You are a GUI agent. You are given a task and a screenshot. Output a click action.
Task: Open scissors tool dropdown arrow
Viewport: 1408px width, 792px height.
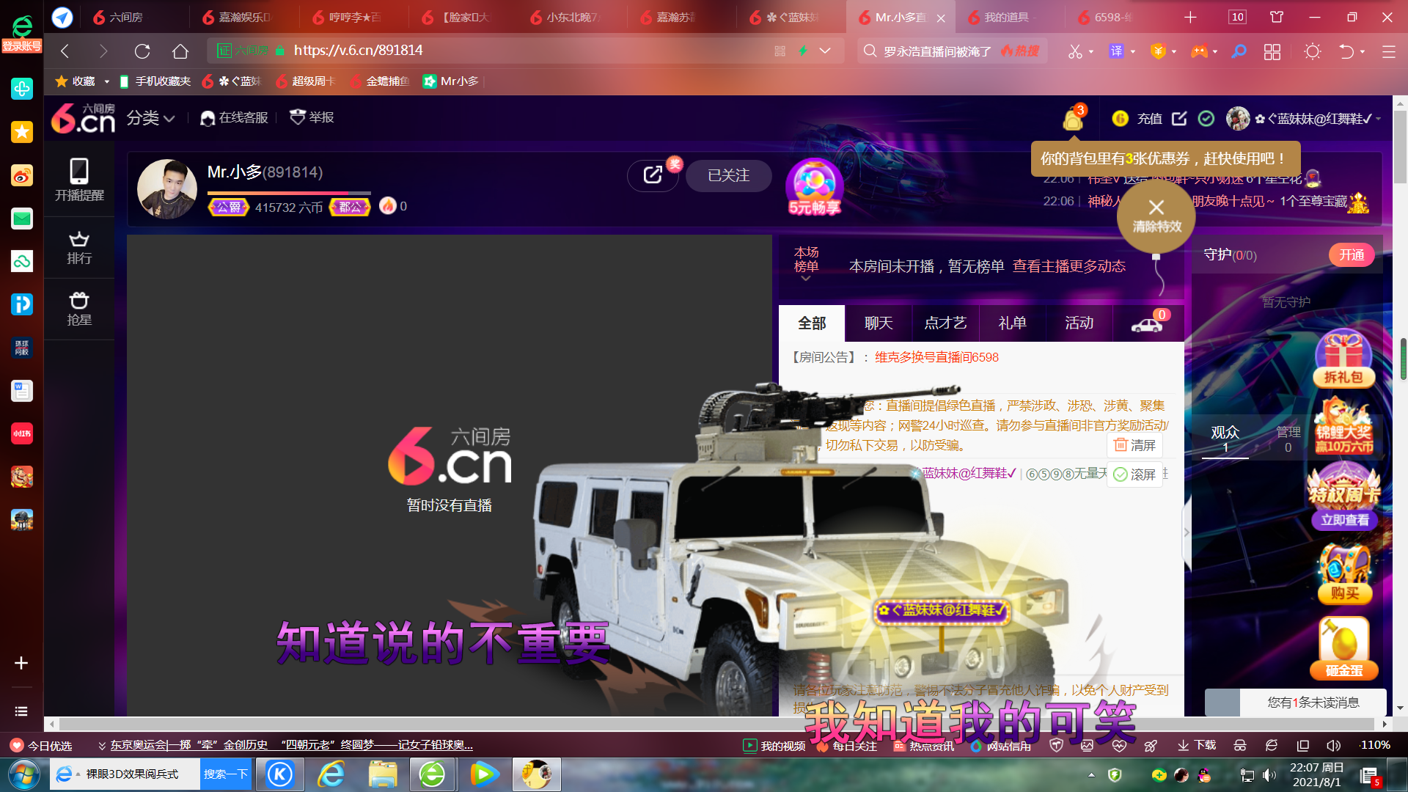click(1091, 51)
